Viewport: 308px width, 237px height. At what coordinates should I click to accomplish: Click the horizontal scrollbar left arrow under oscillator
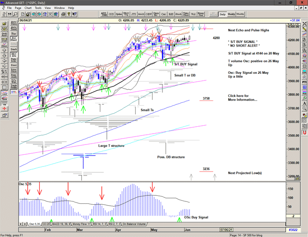pyautogui.click(x=20, y=224)
